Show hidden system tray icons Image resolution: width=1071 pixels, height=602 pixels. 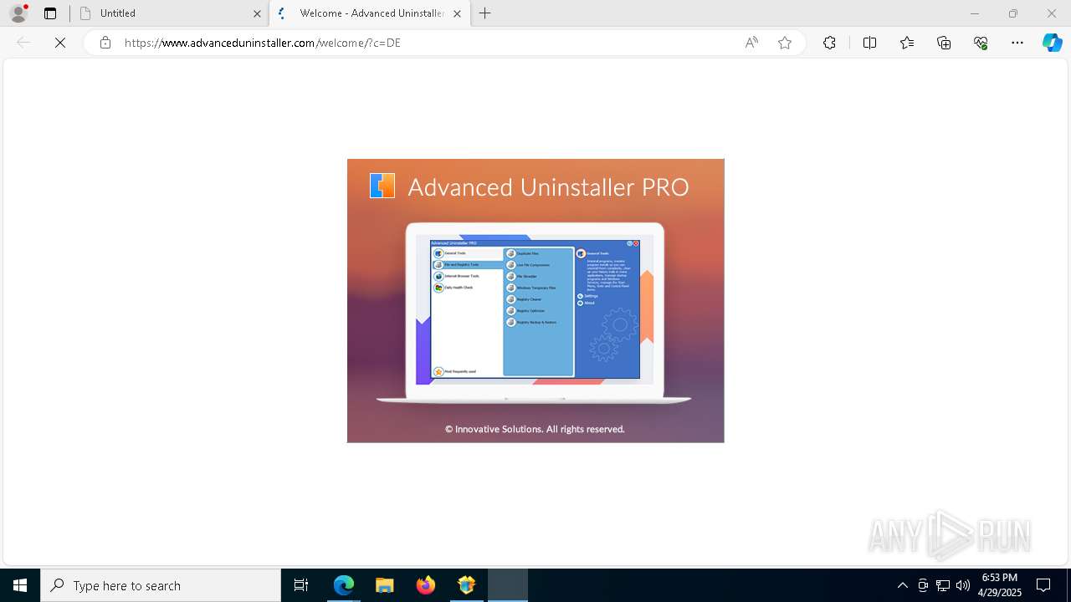click(902, 585)
